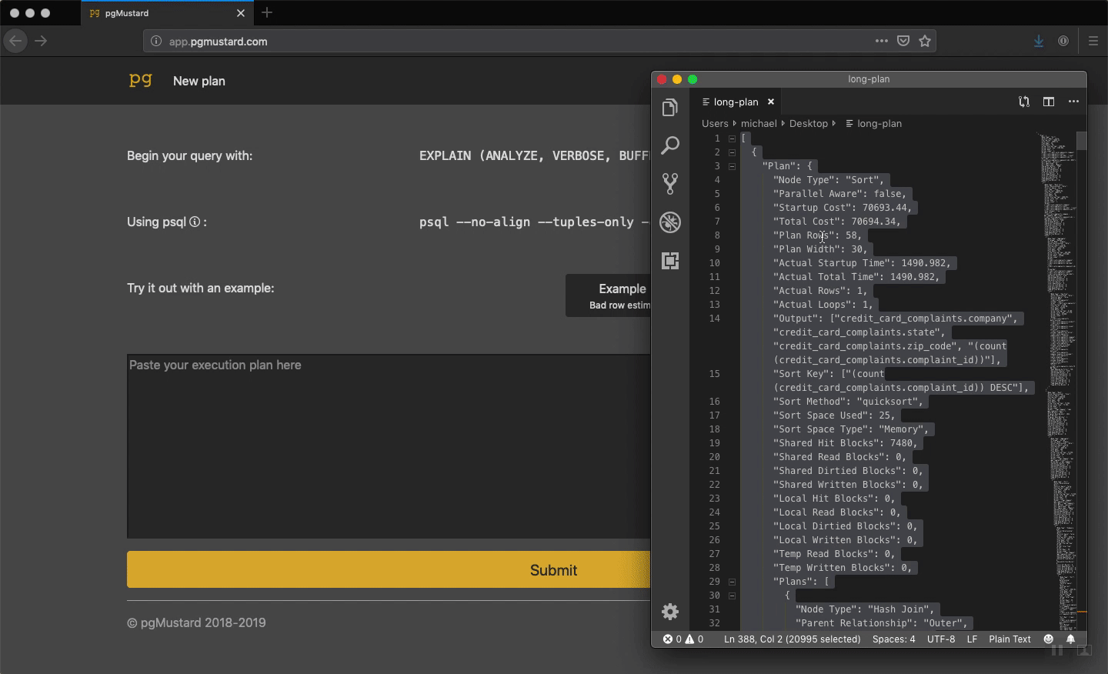Collapse the fold at line 2
Screen dimensions: 1108x674
(x=732, y=152)
